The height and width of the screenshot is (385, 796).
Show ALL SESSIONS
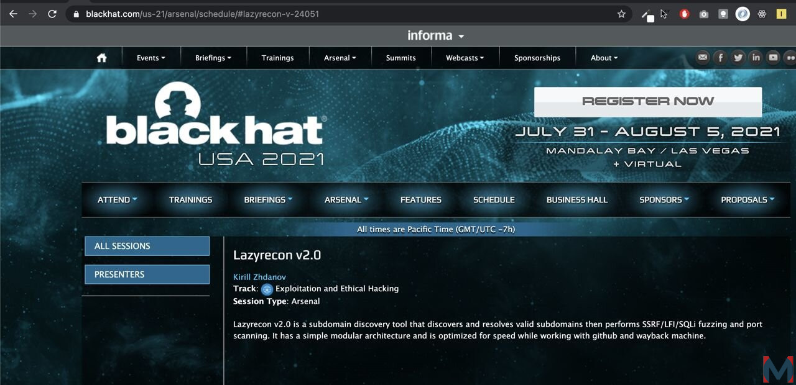click(x=147, y=246)
